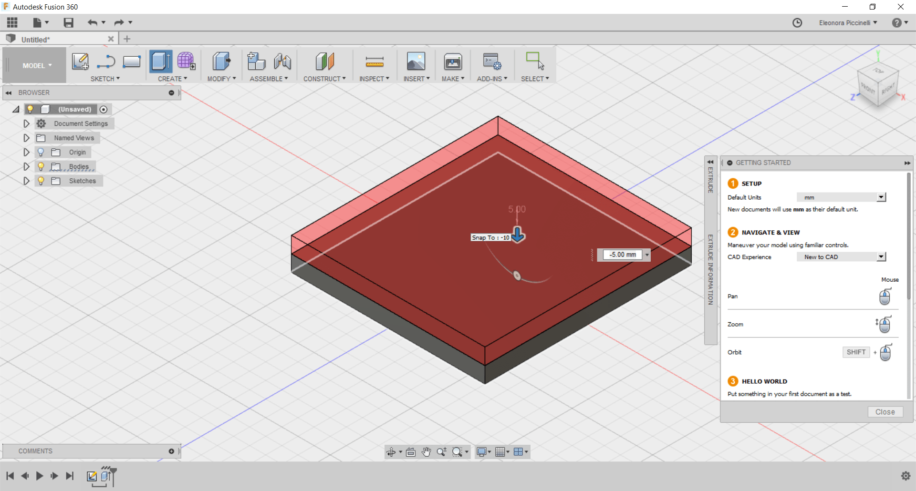
Task: Select the sketch feature in the timeline
Action: 92,476
